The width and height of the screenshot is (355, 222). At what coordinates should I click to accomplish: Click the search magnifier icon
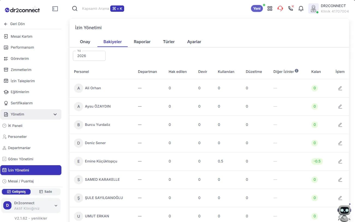(x=74, y=9)
